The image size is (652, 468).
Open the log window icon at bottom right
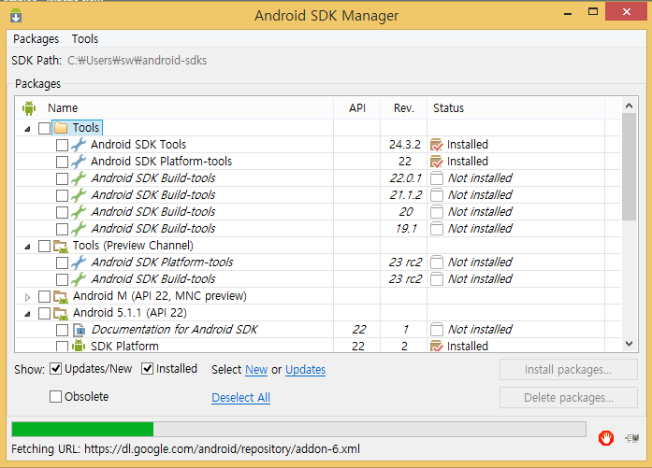(632, 438)
